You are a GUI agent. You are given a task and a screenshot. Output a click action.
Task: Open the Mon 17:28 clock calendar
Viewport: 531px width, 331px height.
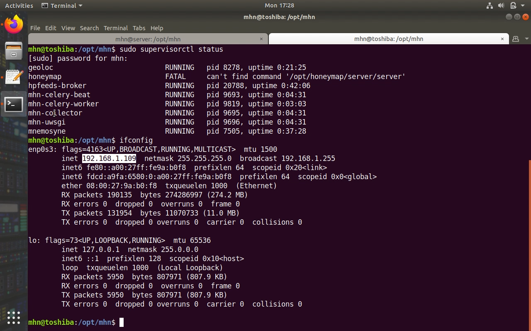pos(279,5)
